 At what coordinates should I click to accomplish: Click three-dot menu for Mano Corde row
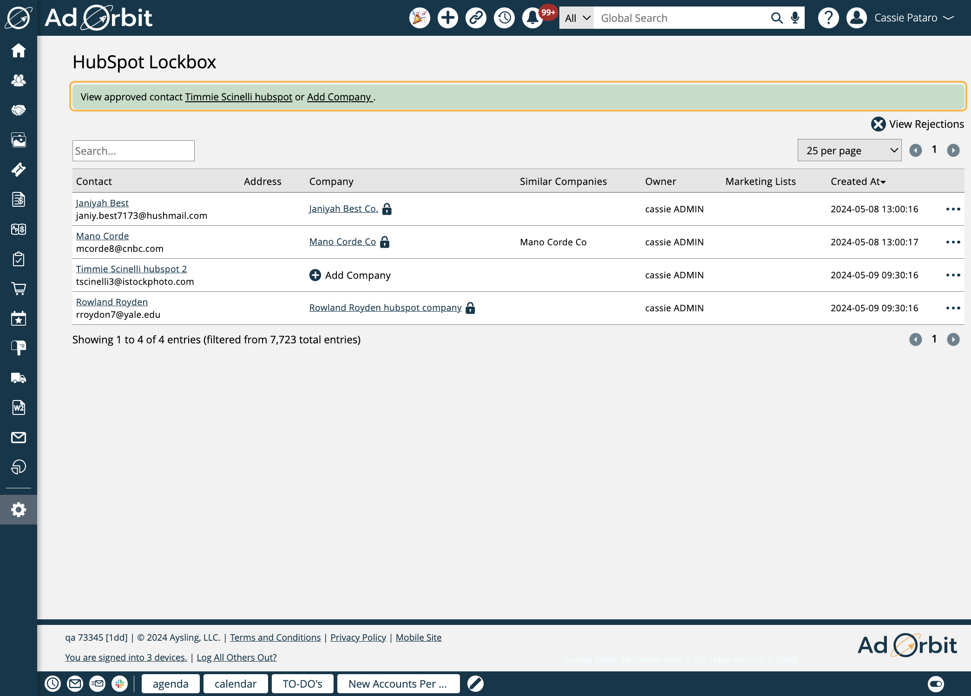(954, 241)
